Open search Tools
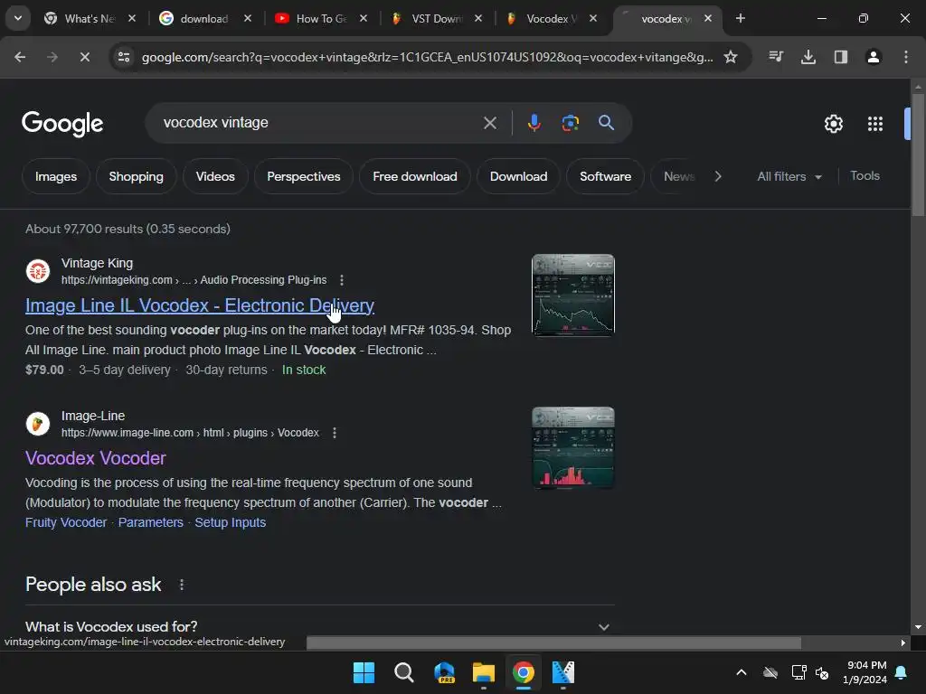This screenshot has width=926, height=694. 865,176
